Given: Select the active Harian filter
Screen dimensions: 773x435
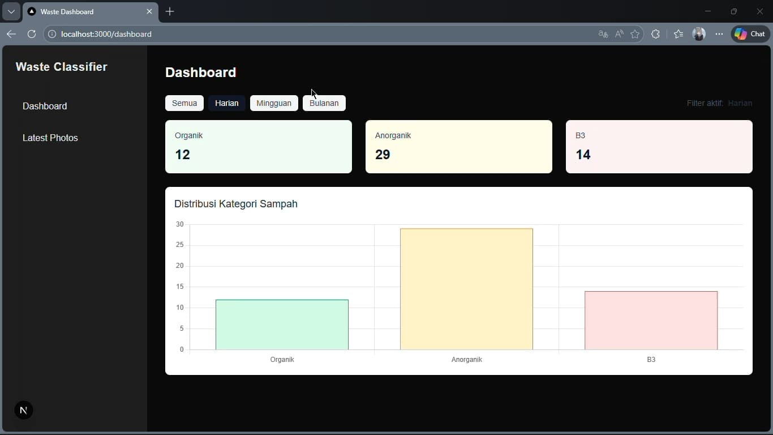Looking at the screenshot, I should tap(227, 103).
